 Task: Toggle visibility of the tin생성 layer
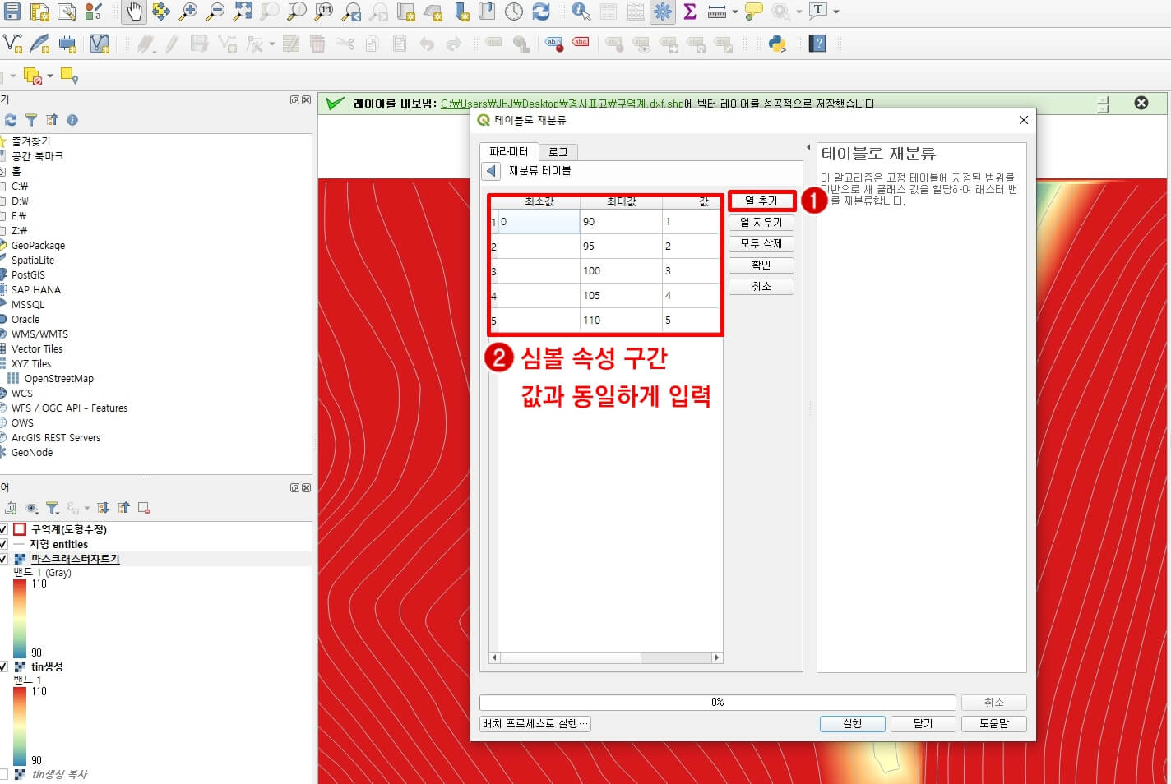tap(3, 666)
